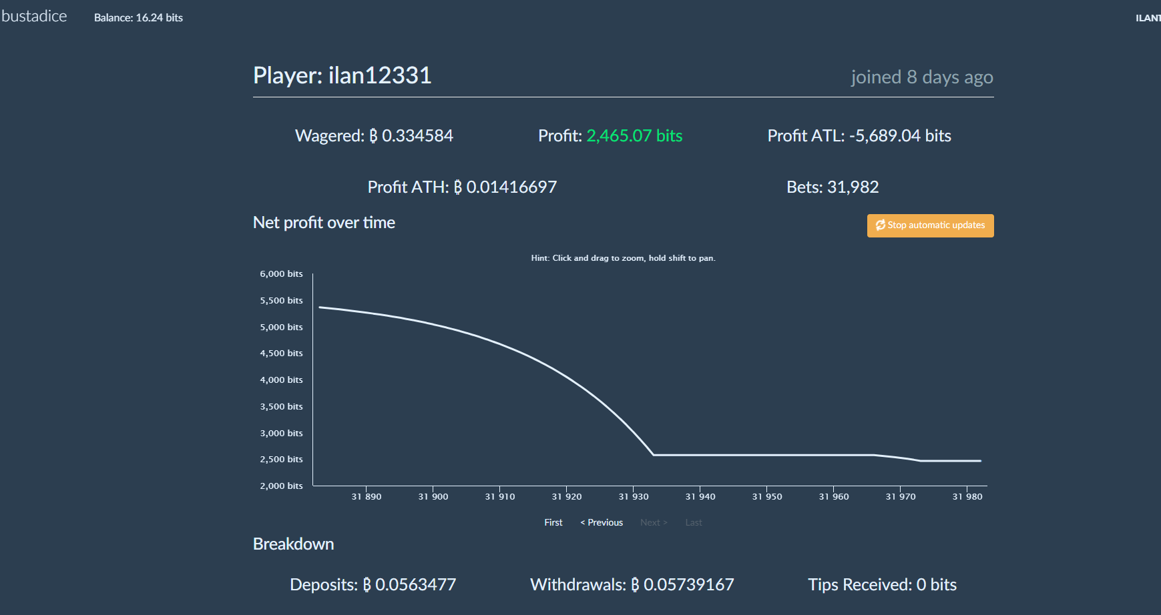Select the Wagered ₿ 0.334584 value
Image resolution: width=1161 pixels, height=615 pixels.
[374, 136]
